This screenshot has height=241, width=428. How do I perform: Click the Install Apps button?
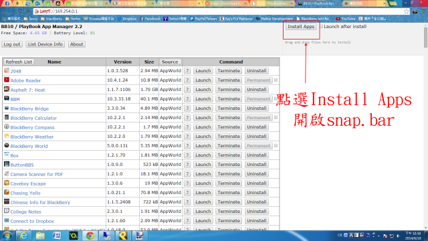click(x=301, y=27)
